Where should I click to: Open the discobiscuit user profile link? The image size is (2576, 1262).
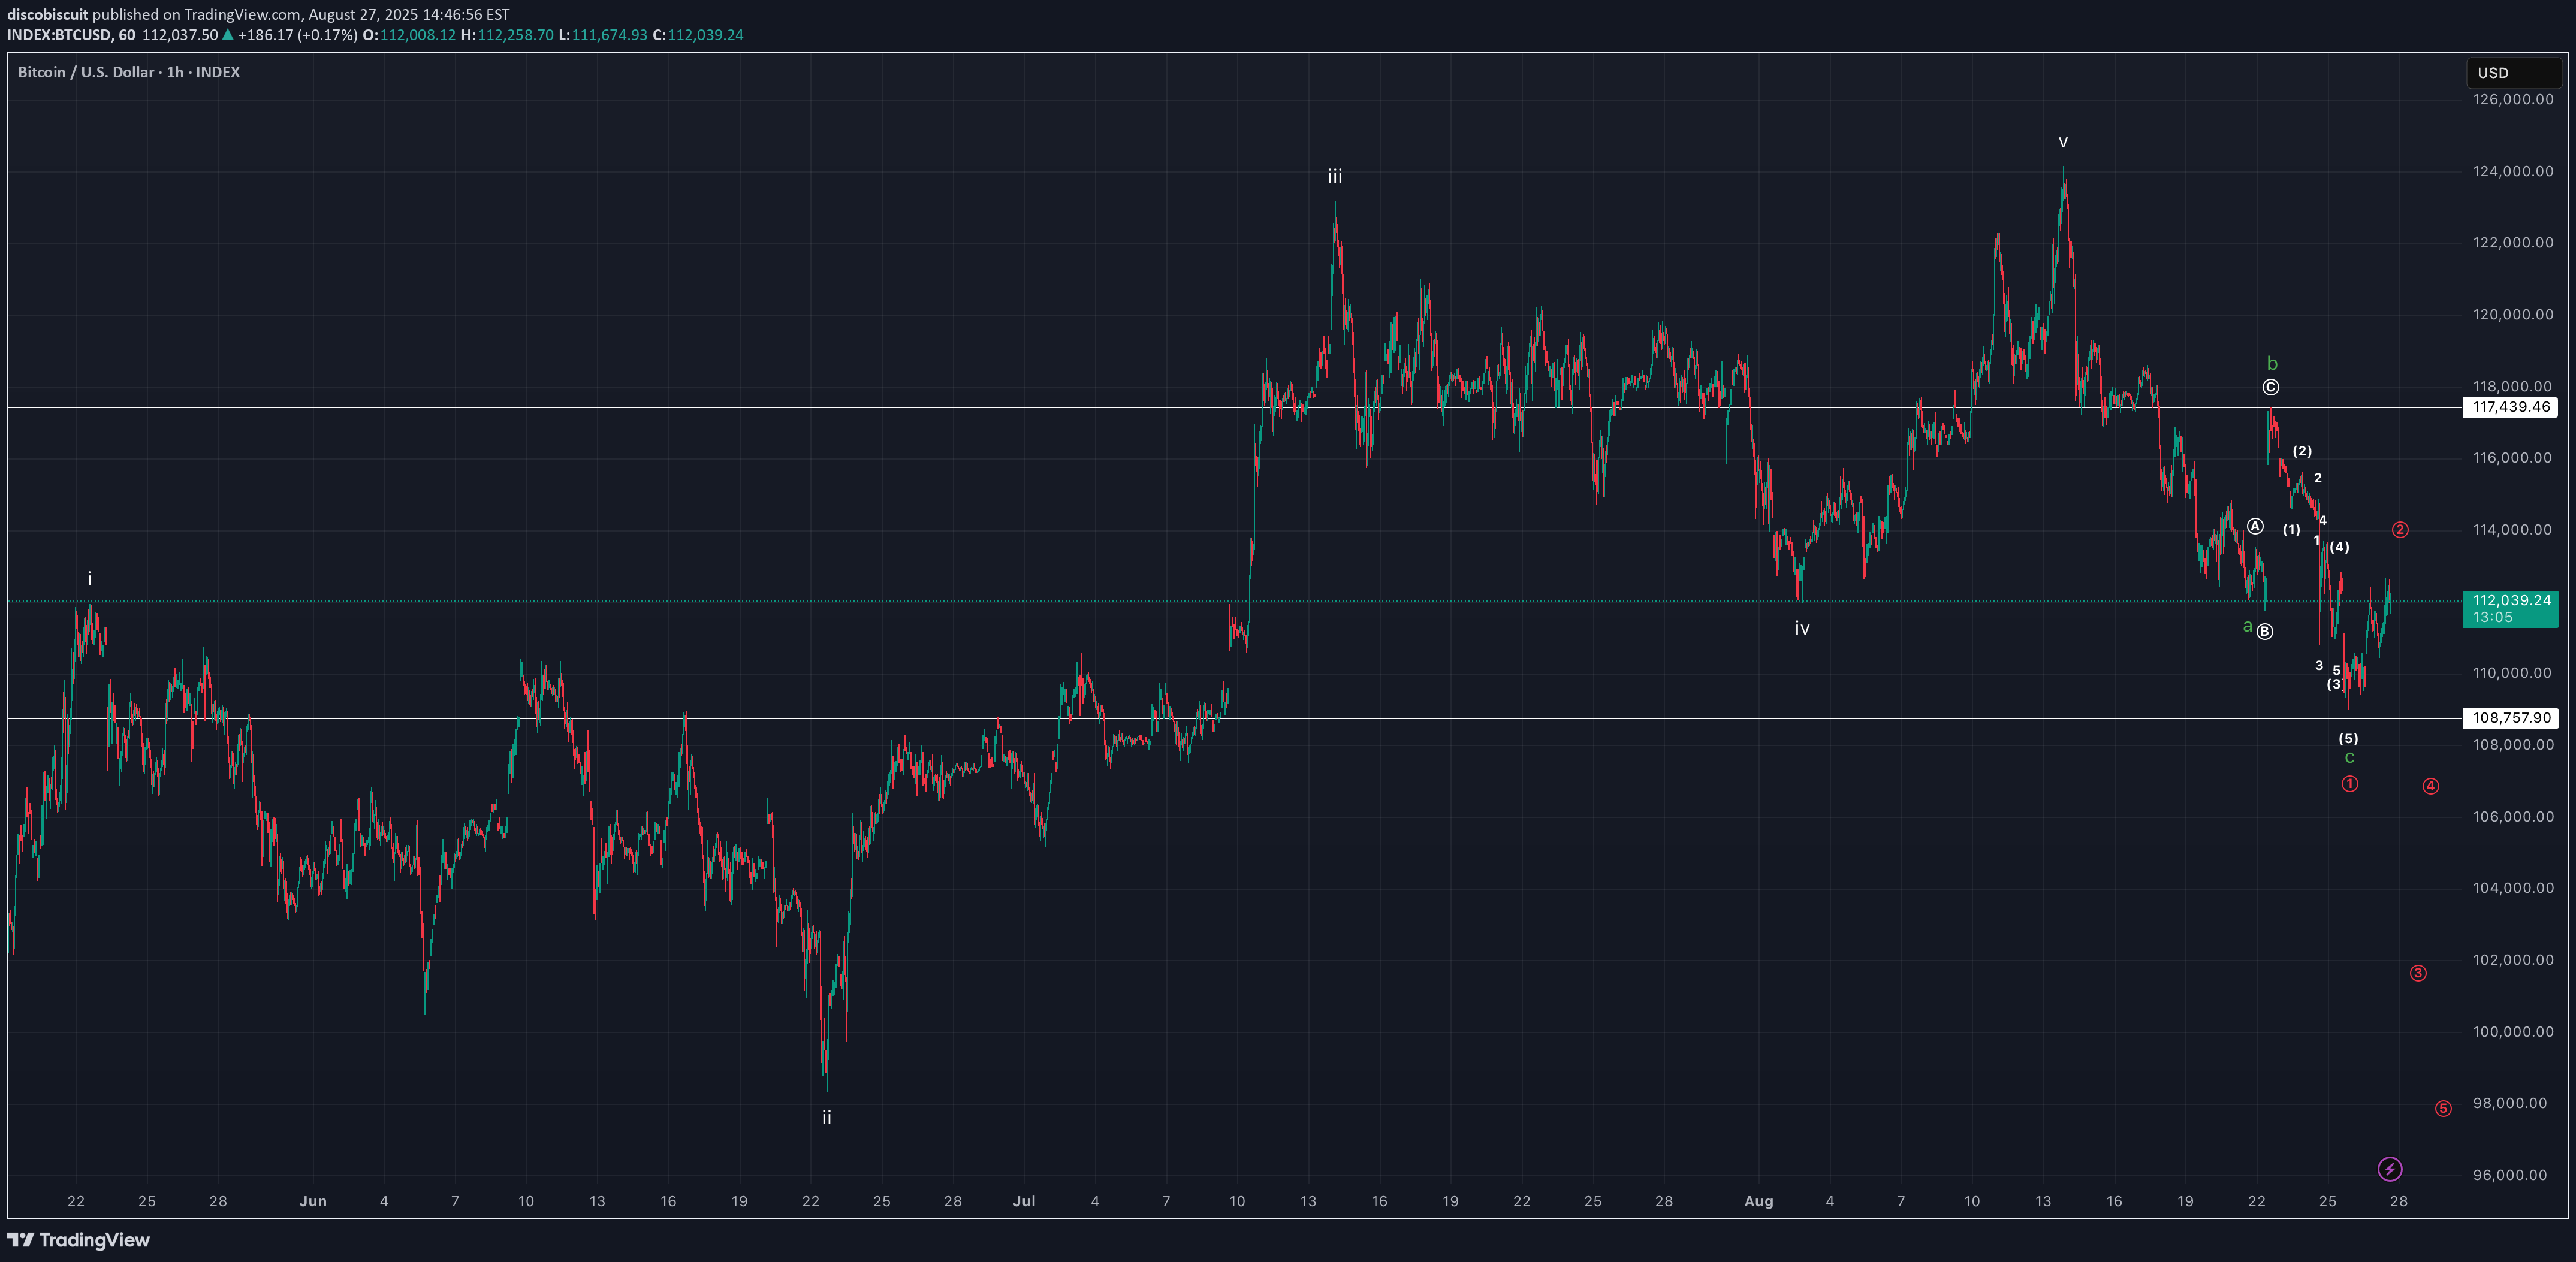(x=47, y=14)
